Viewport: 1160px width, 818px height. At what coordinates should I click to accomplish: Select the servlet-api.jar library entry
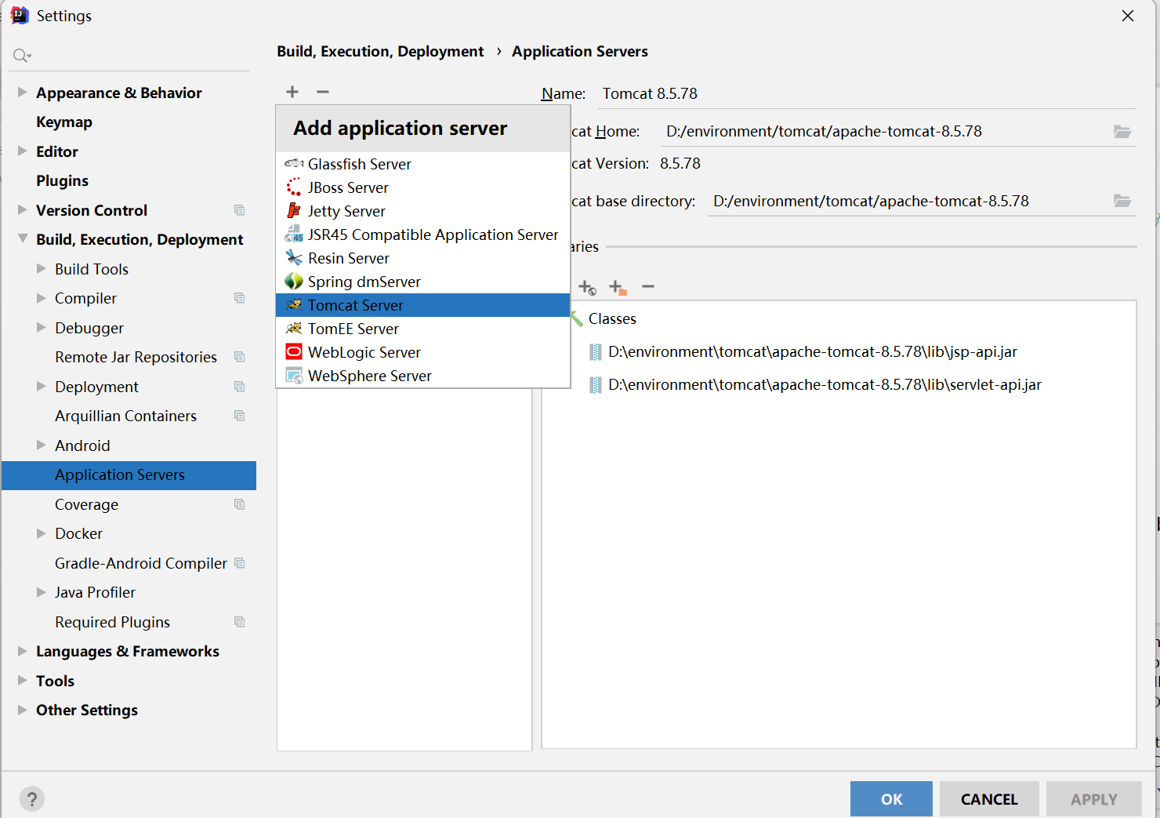click(825, 385)
